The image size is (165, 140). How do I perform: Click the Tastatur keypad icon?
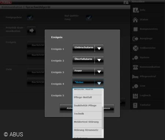pos(135,105)
